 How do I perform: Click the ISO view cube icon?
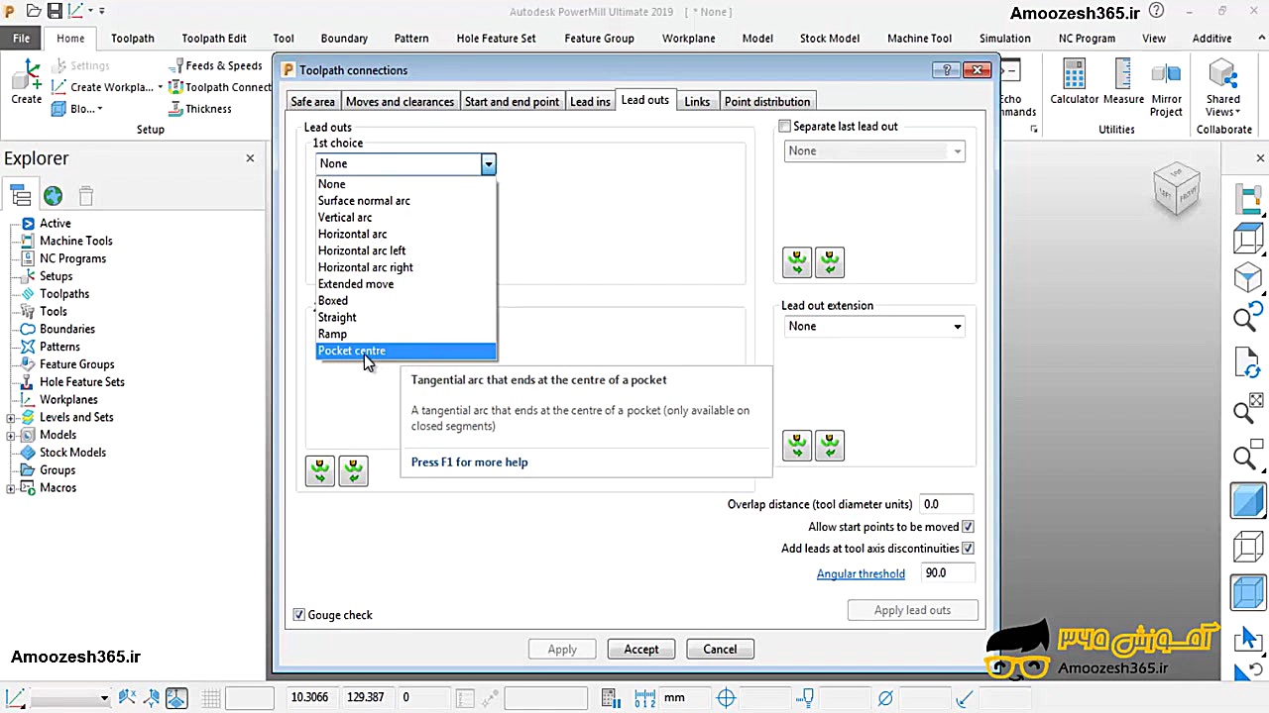(1247, 278)
